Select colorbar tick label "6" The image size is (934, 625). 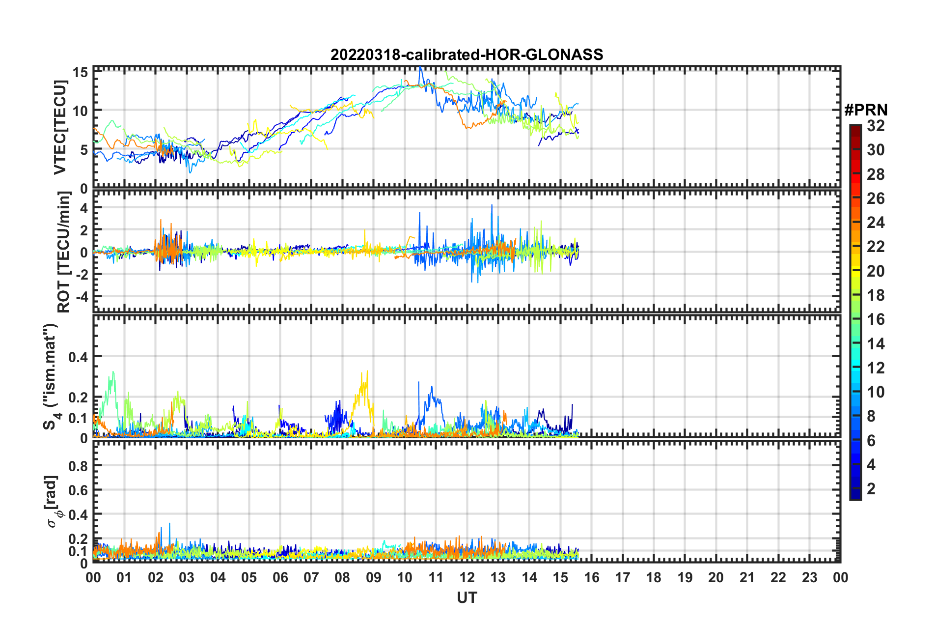click(x=871, y=441)
